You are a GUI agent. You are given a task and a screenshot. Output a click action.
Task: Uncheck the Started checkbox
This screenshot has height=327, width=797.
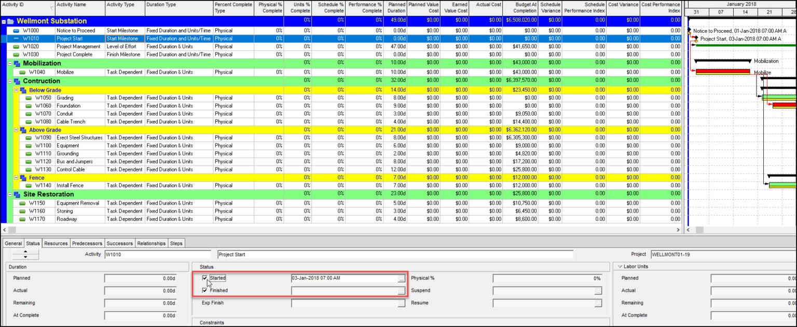coord(204,278)
